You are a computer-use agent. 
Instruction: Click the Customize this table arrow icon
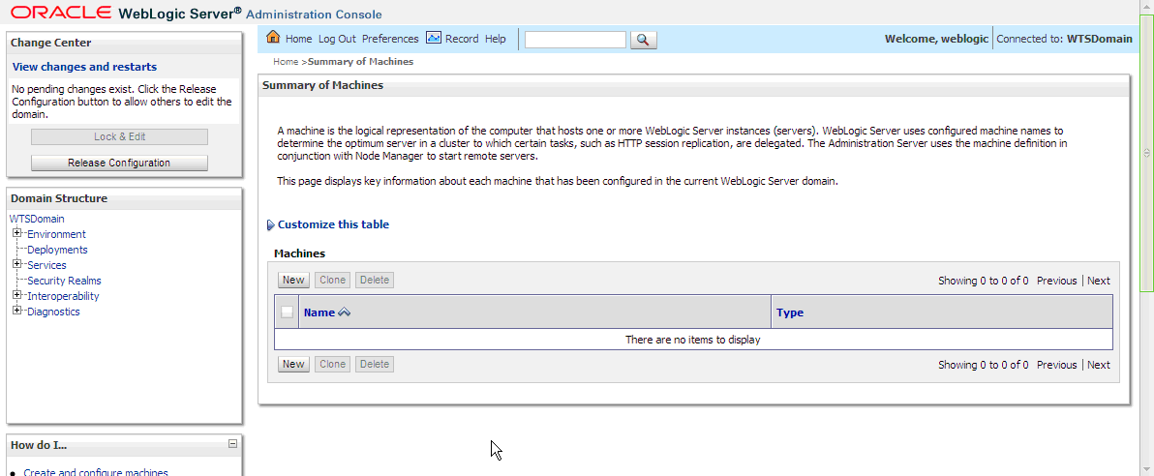[x=271, y=225]
